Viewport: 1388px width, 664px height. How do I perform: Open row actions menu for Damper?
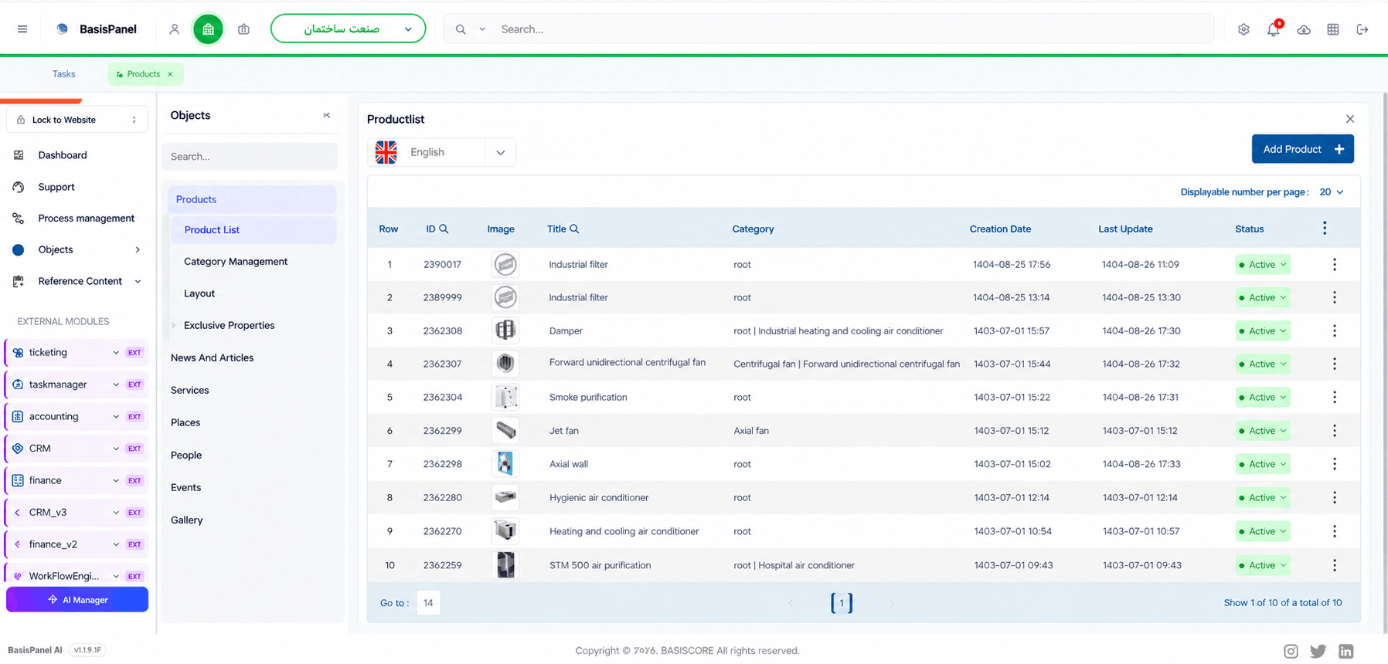1334,330
